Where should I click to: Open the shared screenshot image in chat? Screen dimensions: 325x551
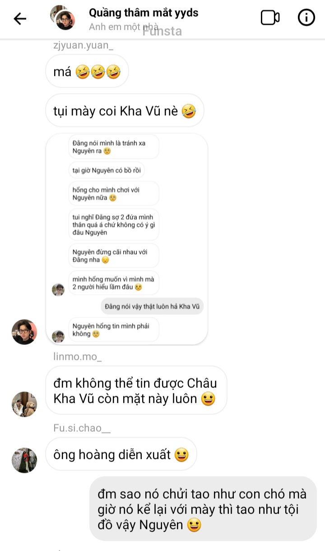(127, 239)
